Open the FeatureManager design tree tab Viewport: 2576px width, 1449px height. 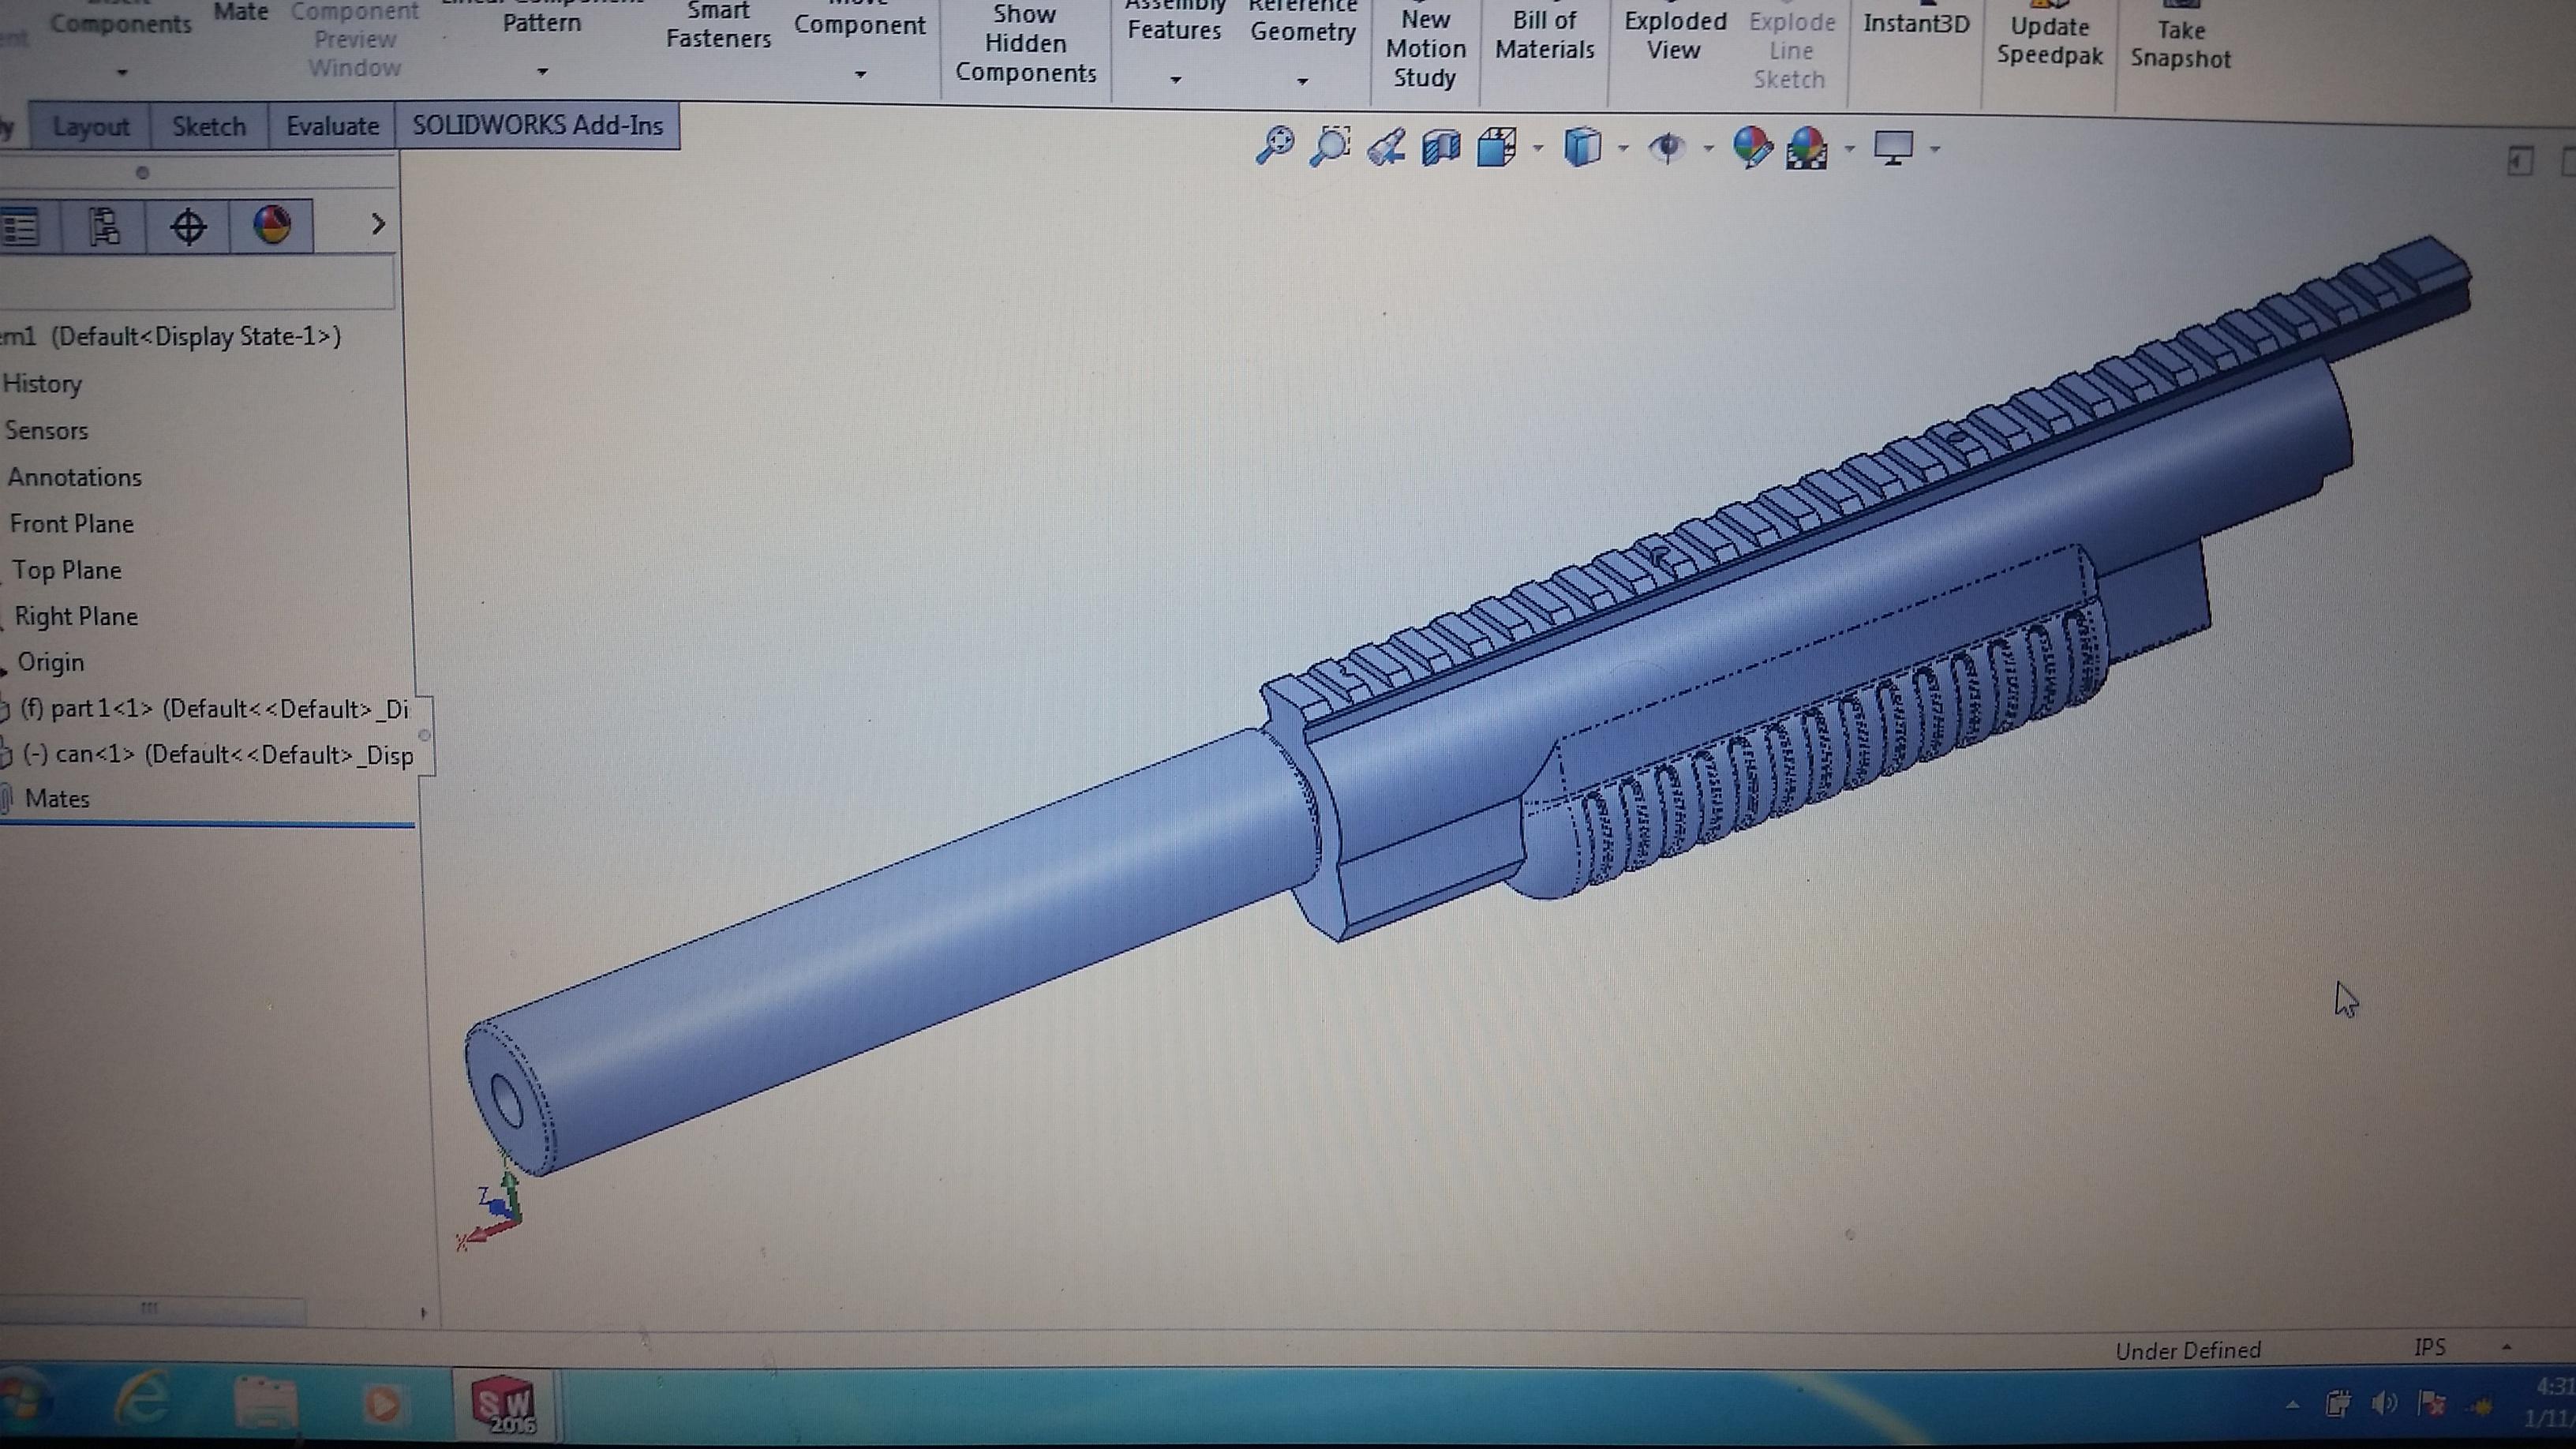(20, 226)
